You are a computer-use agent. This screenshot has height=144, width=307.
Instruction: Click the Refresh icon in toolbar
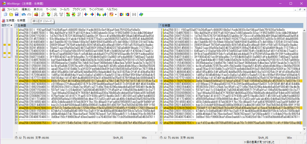[141, 14]
